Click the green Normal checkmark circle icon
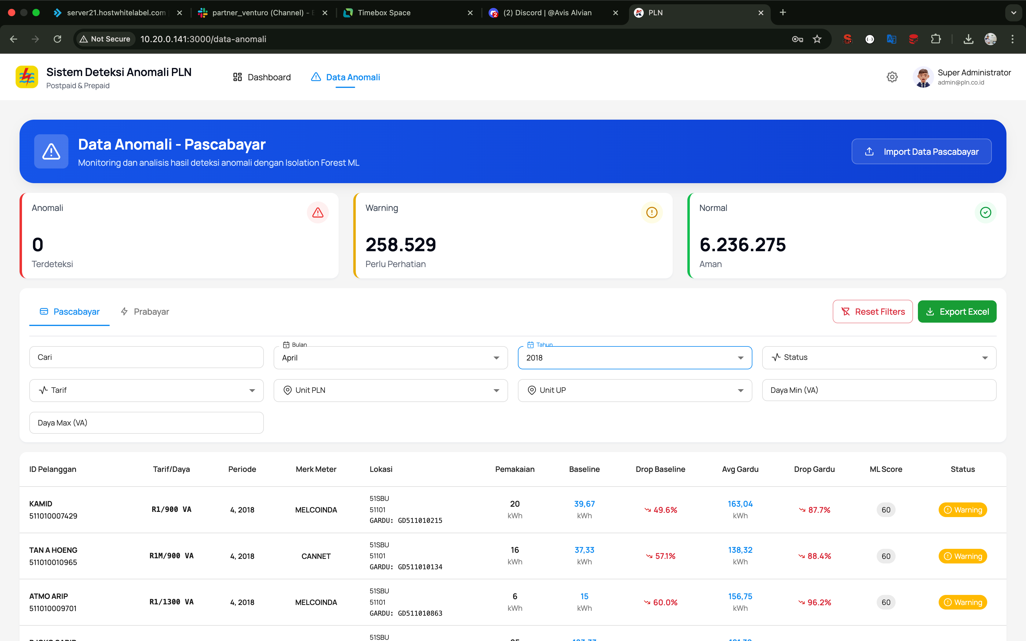This screenshot has height=641, width=1026. pos(985,212)
